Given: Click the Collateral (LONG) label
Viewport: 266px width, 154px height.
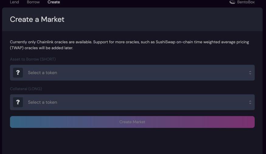Looking at the screenshot, I should 26,89.
